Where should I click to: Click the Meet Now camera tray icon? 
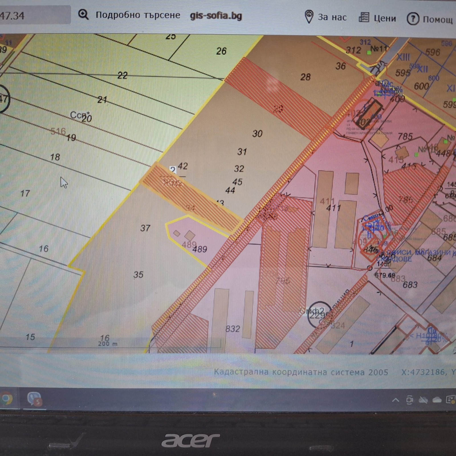click(410, 400)
